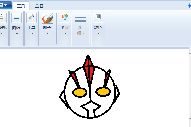Click the 图像 label text

(x=16, y=28)
